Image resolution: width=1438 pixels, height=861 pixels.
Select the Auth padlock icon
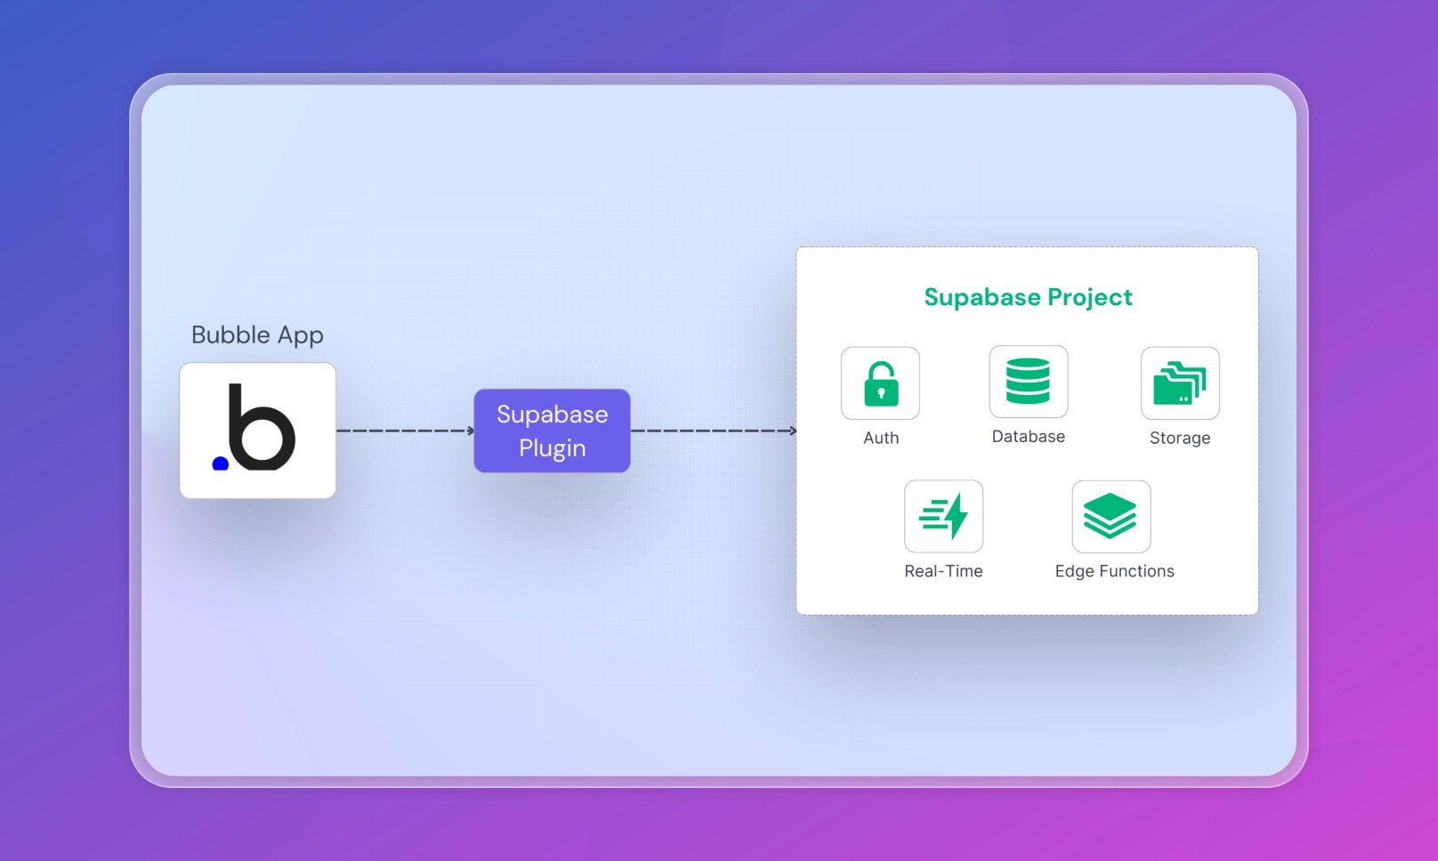tap(880, 383)
